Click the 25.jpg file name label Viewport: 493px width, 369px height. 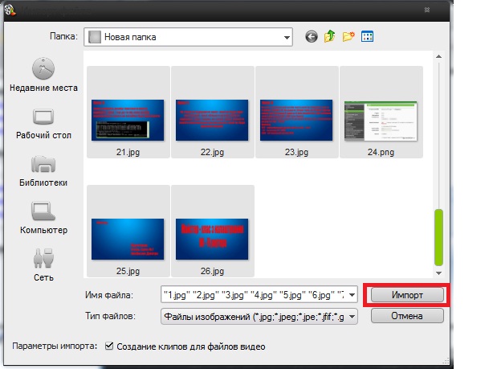pos(128,272)
